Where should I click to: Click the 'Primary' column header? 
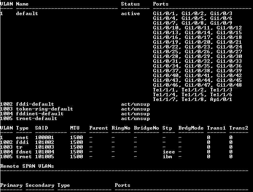click(11, 185)
